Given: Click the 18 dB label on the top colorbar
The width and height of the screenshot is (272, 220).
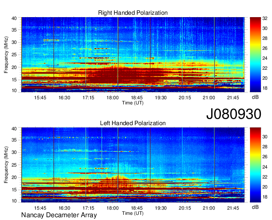Looking at the screenshot, I should click(265, 88).
